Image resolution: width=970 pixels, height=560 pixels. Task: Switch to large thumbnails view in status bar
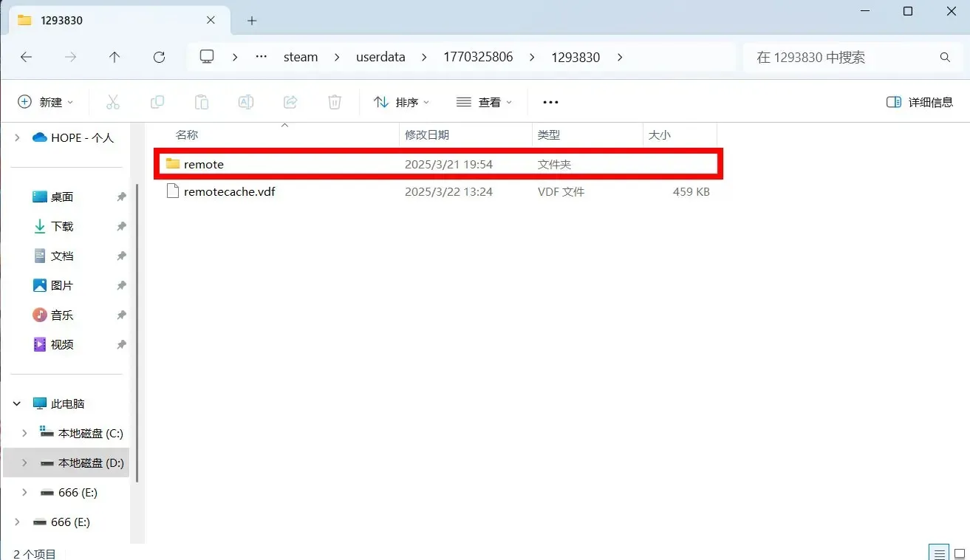[959, 553]
